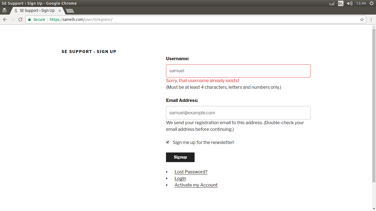Click the browser back arrow
This screenshot has height=211, width=376.
(x=5, y=20)
